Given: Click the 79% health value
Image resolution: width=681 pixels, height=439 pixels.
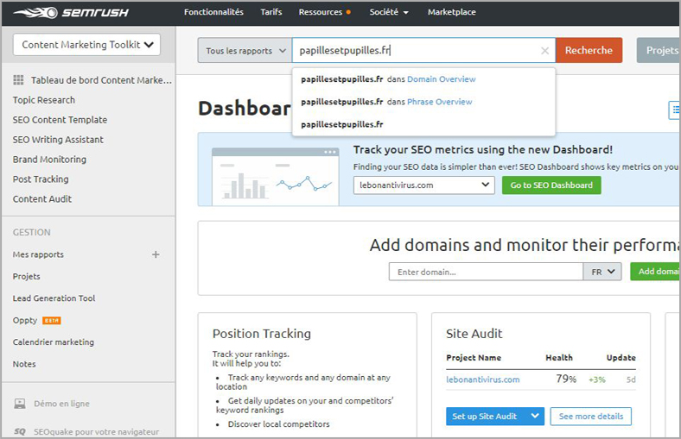Looking at the screenshot, I should pyautogui.click(x=566, y=379).
